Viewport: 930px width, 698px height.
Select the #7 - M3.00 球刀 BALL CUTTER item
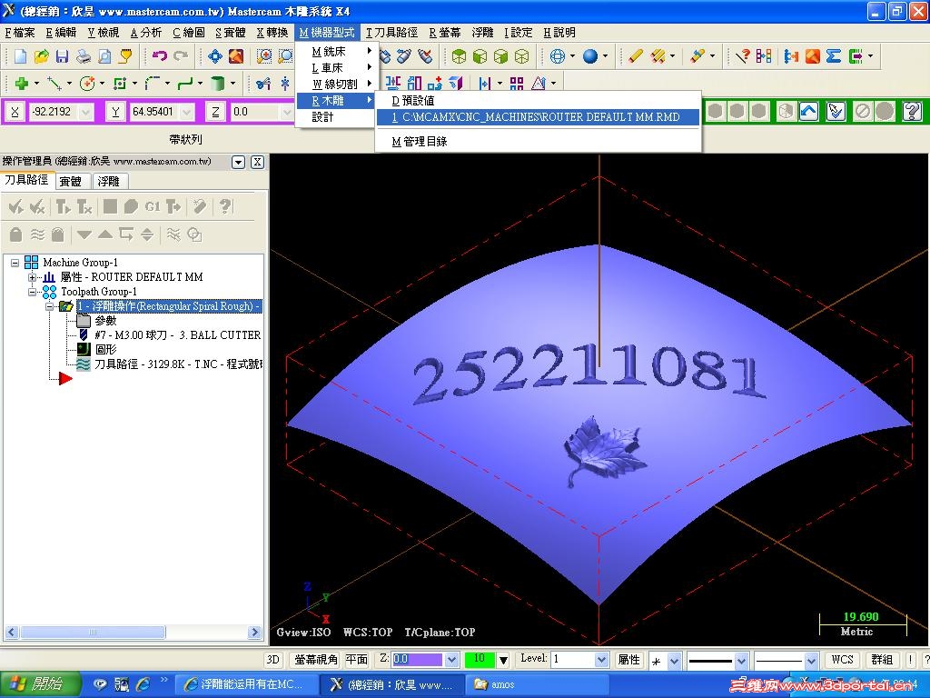177,335
